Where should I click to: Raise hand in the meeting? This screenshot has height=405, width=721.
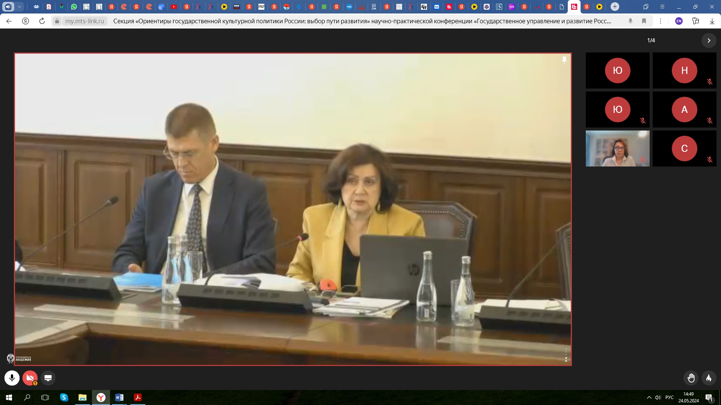pyautogui.click(x=691, y=378)
